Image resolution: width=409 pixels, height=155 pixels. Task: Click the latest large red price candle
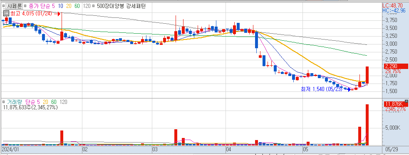367,75
